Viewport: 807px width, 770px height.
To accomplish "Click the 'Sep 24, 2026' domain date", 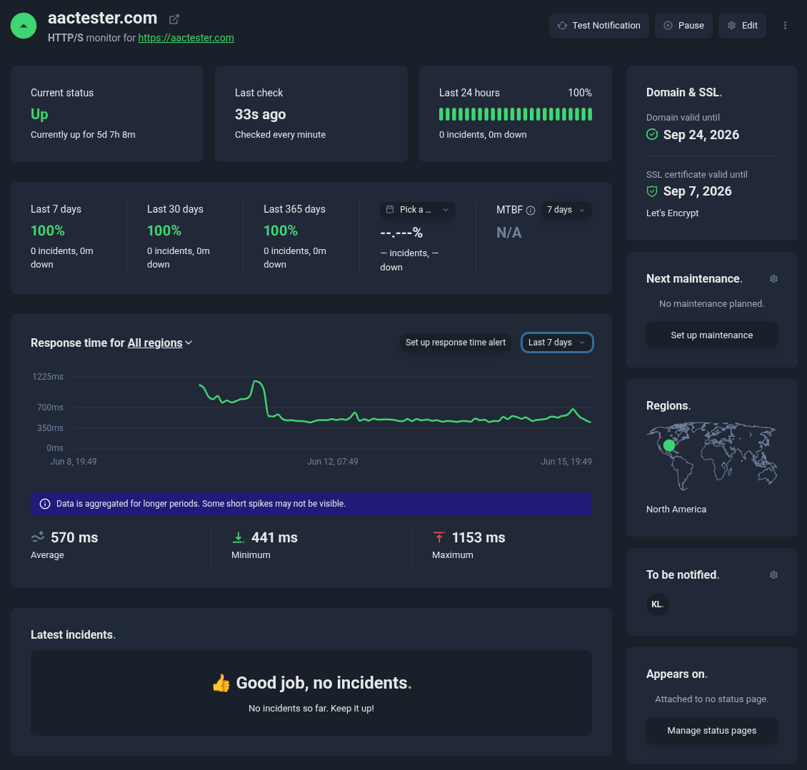I will pos(701,135).
